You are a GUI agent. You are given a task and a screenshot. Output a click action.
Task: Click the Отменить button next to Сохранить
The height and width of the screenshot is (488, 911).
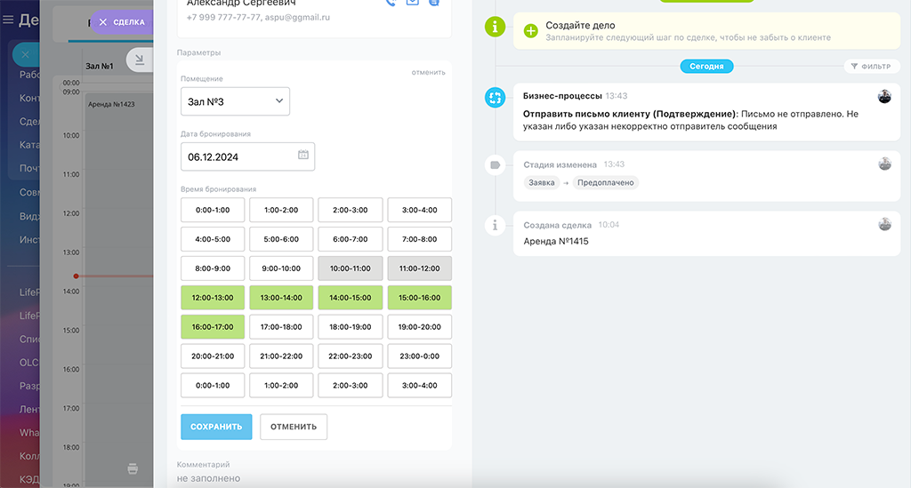point(294,427)
